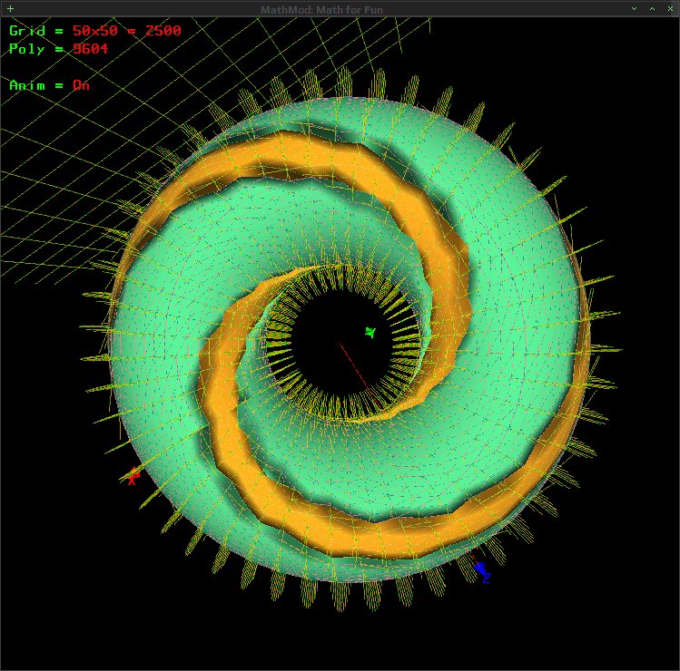Click the green Y axis marker

tap(370, 332)
